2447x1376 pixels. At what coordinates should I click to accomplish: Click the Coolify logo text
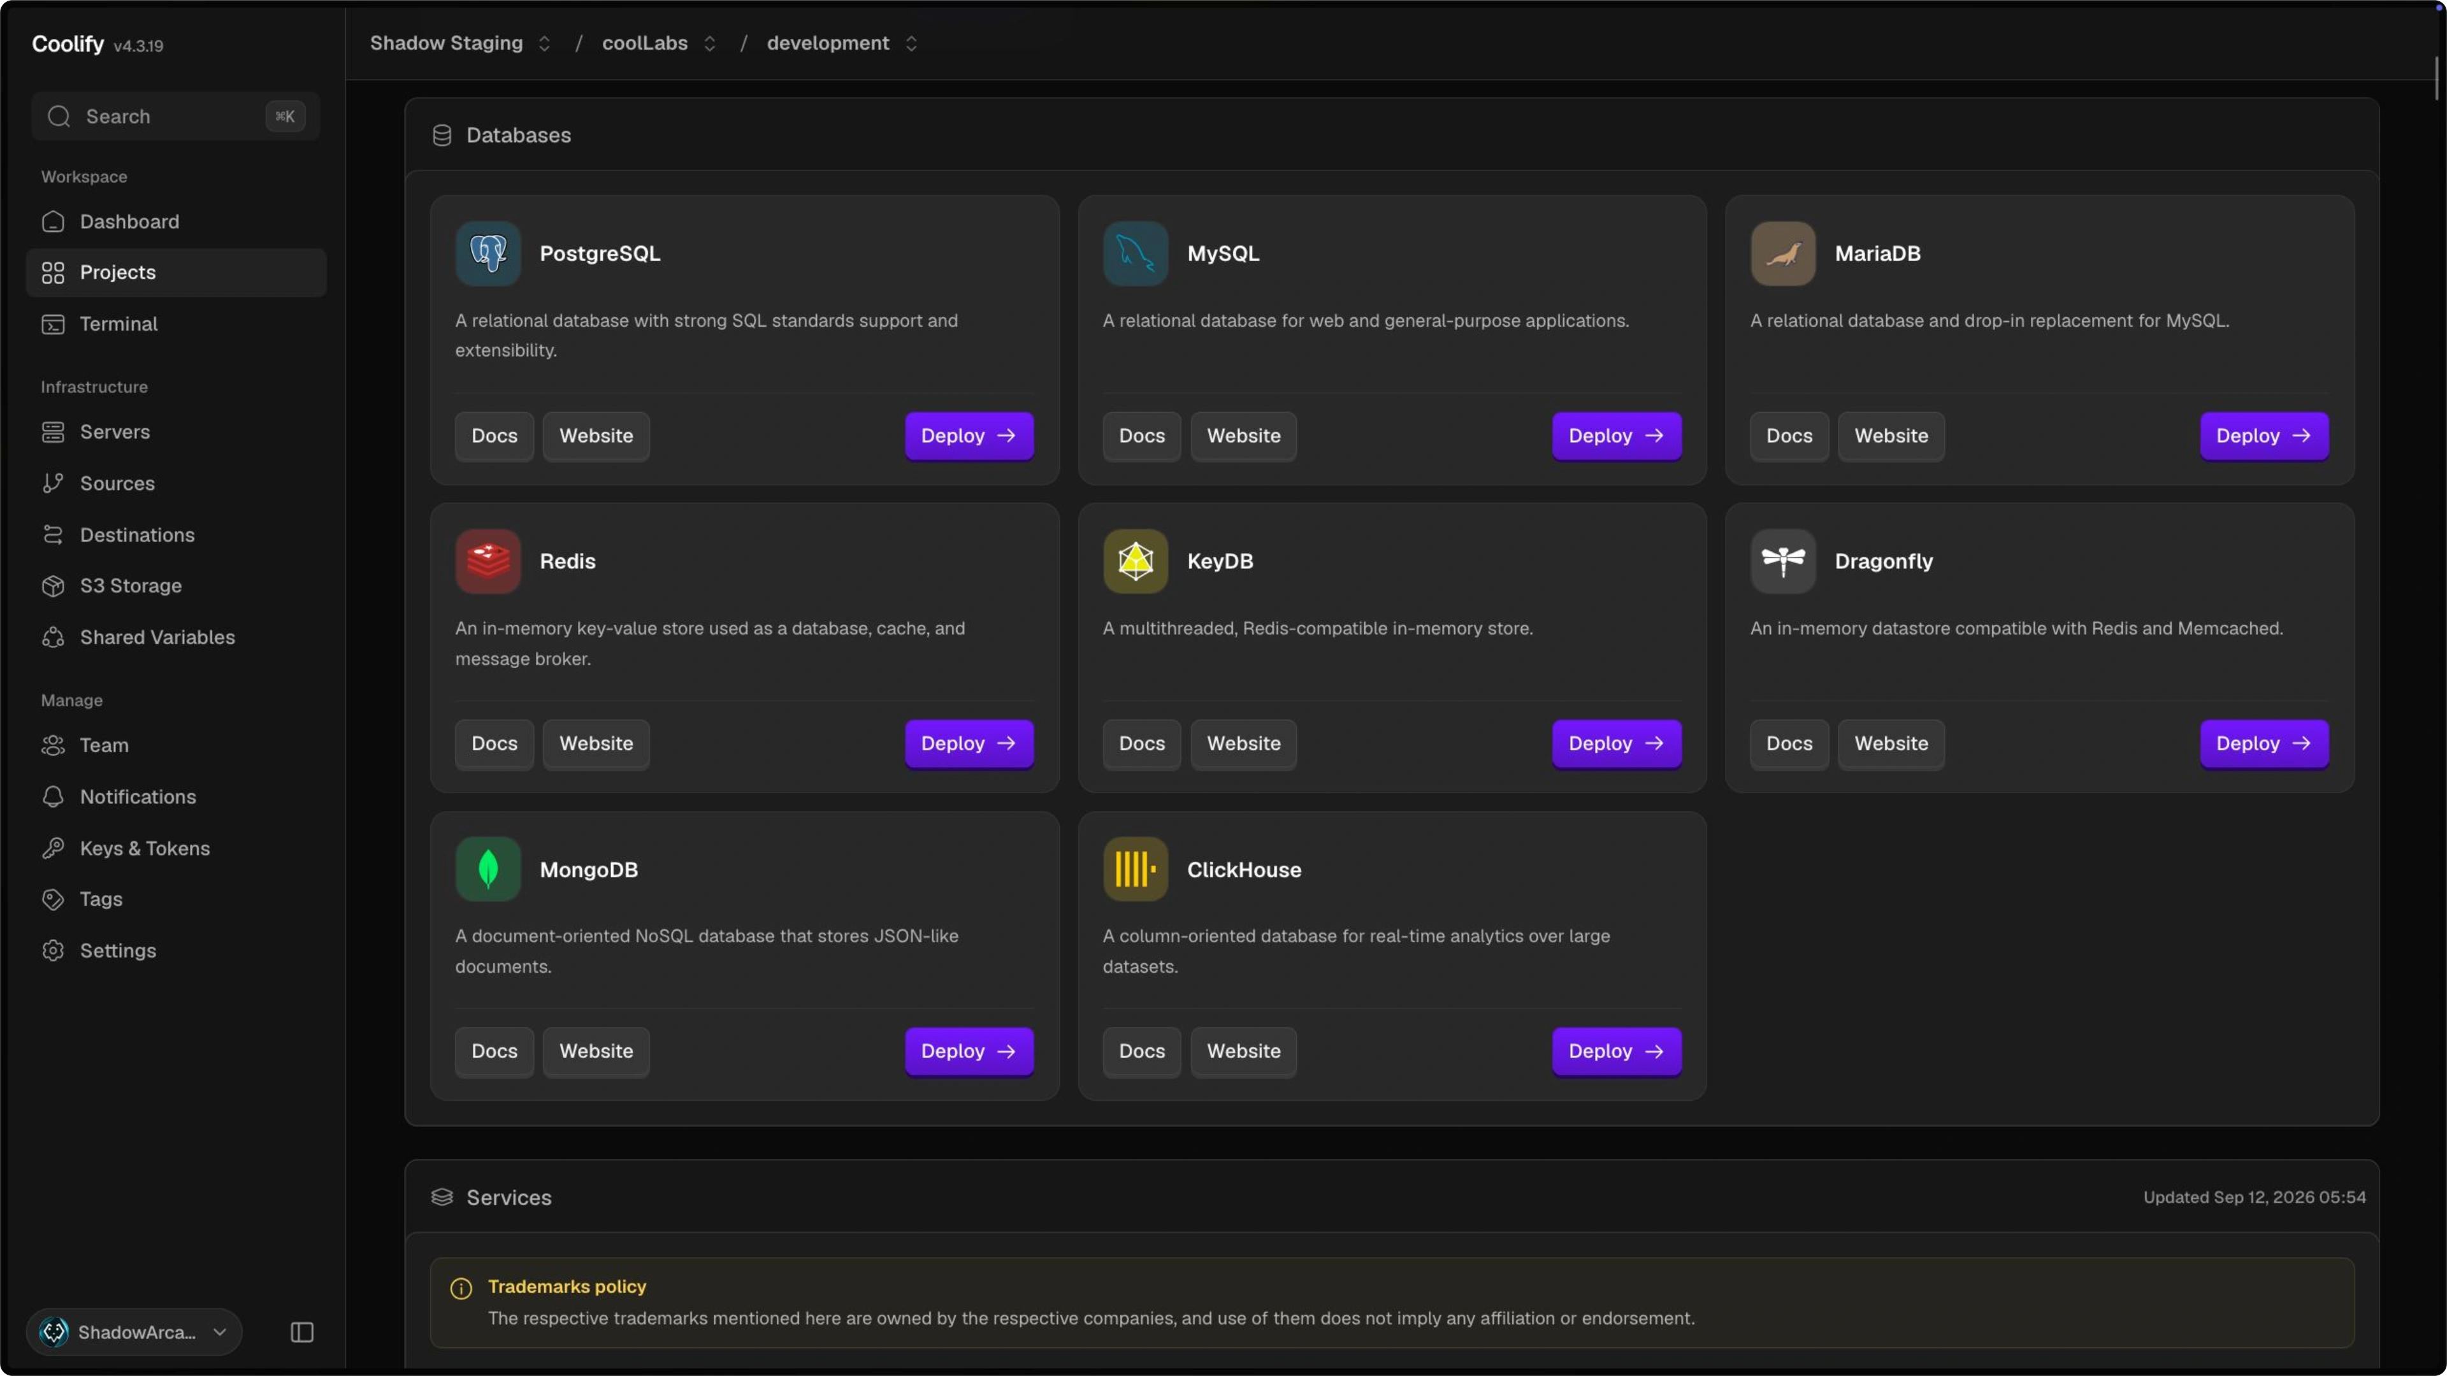click(68, 44)
